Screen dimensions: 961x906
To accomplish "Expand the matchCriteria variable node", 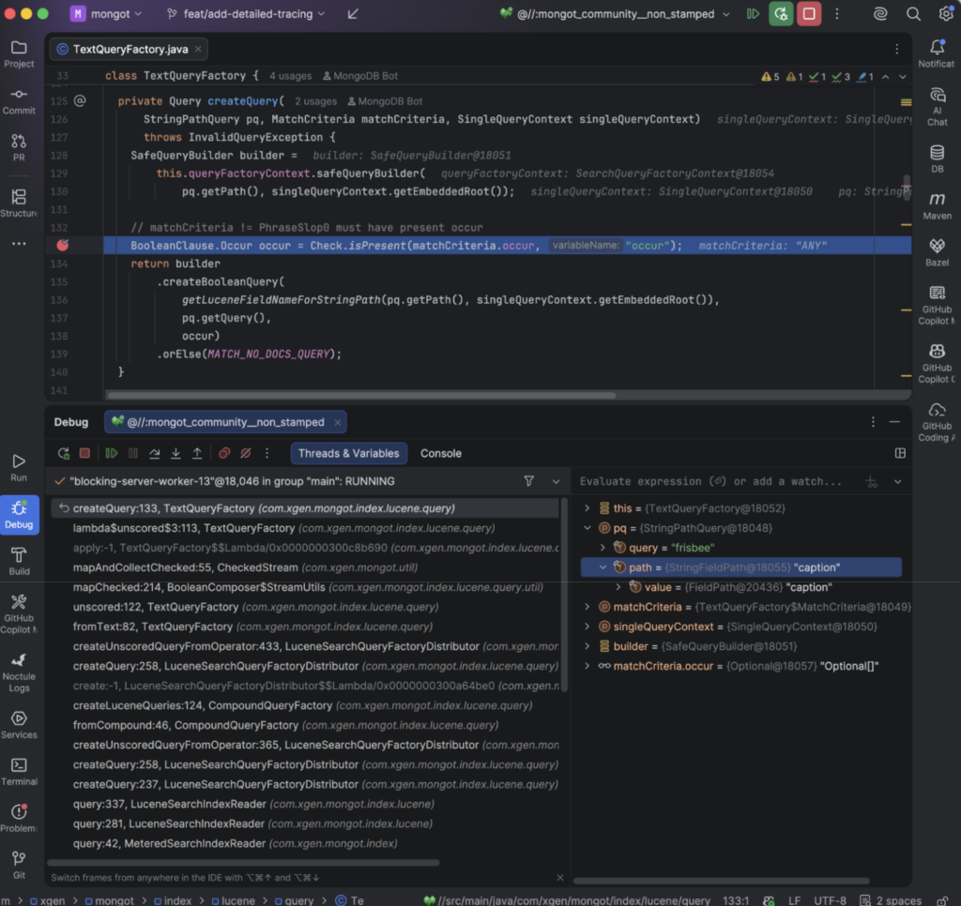I will click(x=587, y=607).
